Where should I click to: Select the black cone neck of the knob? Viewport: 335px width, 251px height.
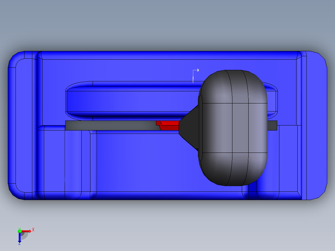pyautogui.click(x=189, y=128)
